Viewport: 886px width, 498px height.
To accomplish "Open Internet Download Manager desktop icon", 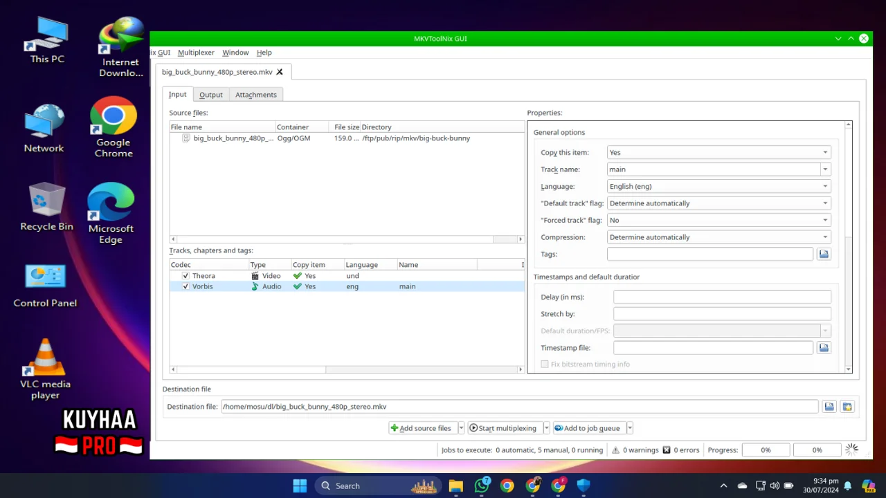I will pos(121,47).
